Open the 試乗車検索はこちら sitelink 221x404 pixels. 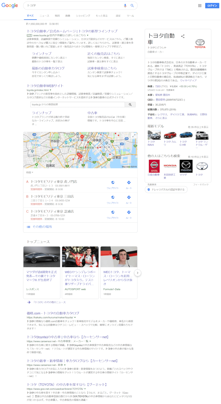102,68
